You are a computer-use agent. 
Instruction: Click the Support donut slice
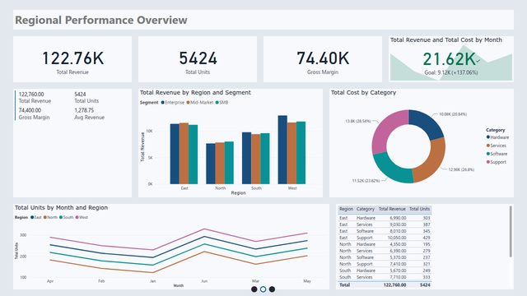(385, 131)
